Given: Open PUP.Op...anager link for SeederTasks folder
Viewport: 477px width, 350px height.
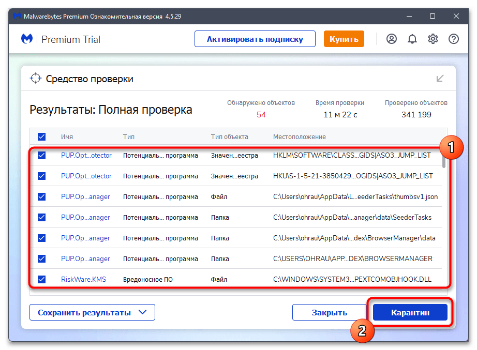Looking at the screenshot, I should pos(85,218).
